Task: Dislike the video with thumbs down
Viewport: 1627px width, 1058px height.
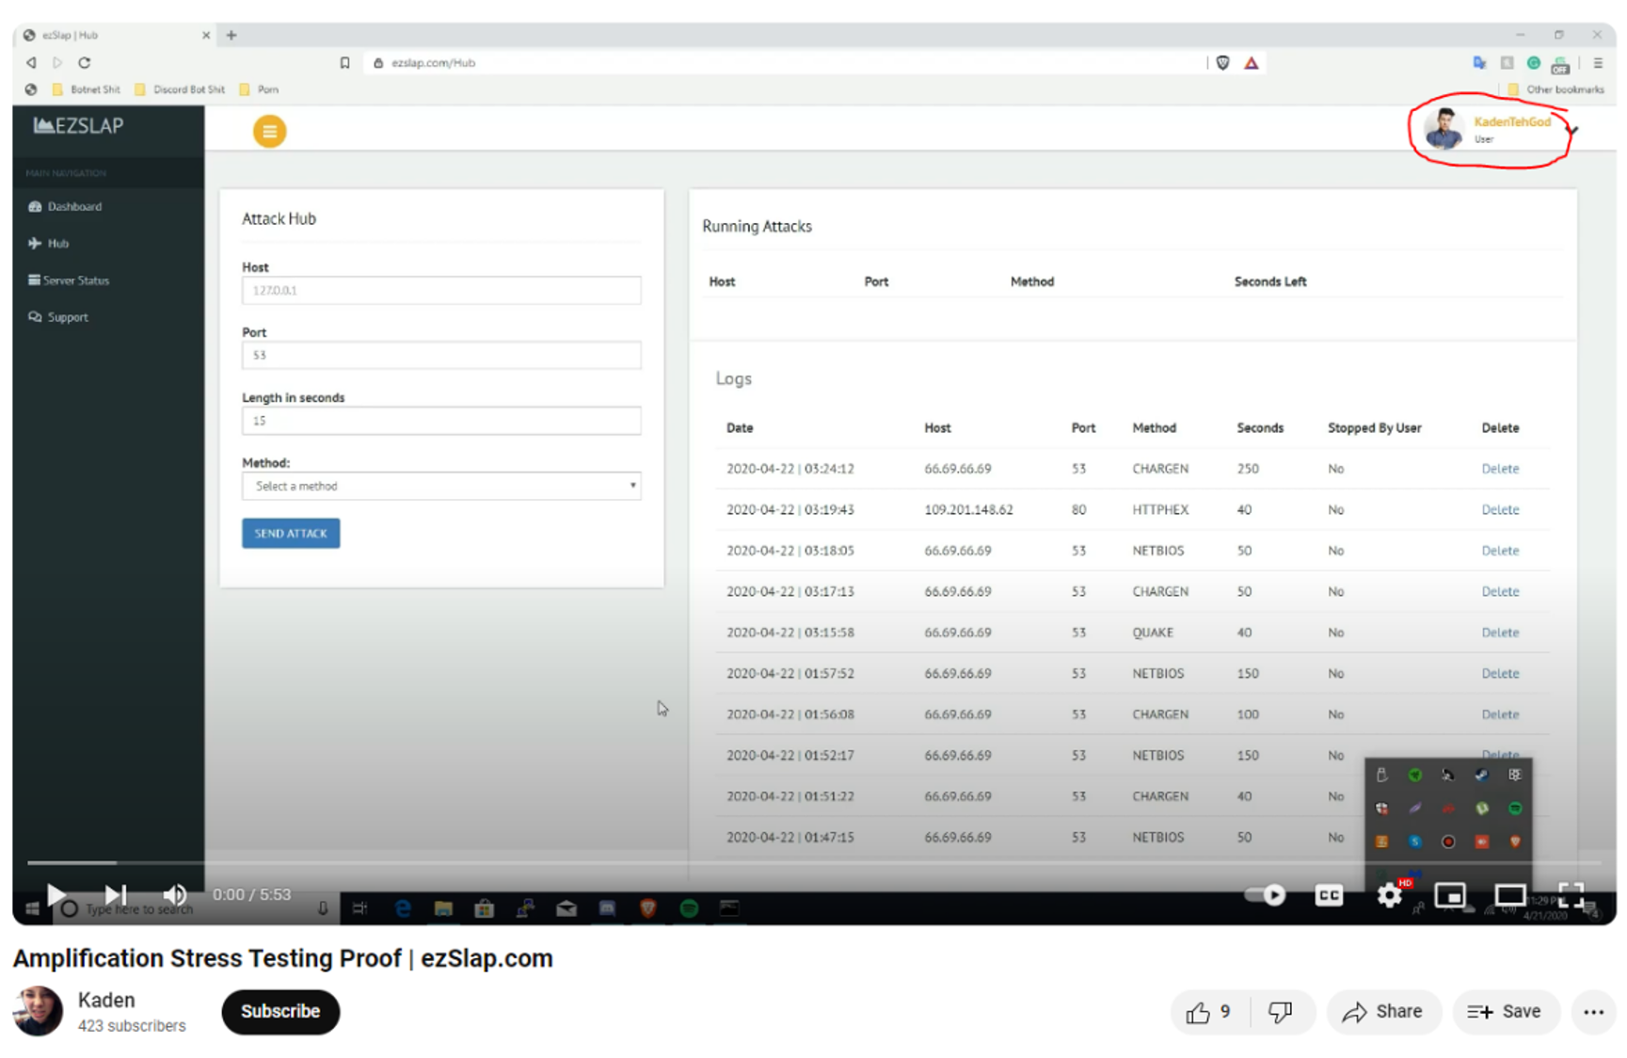Action: click(x=1281, y=1012)
